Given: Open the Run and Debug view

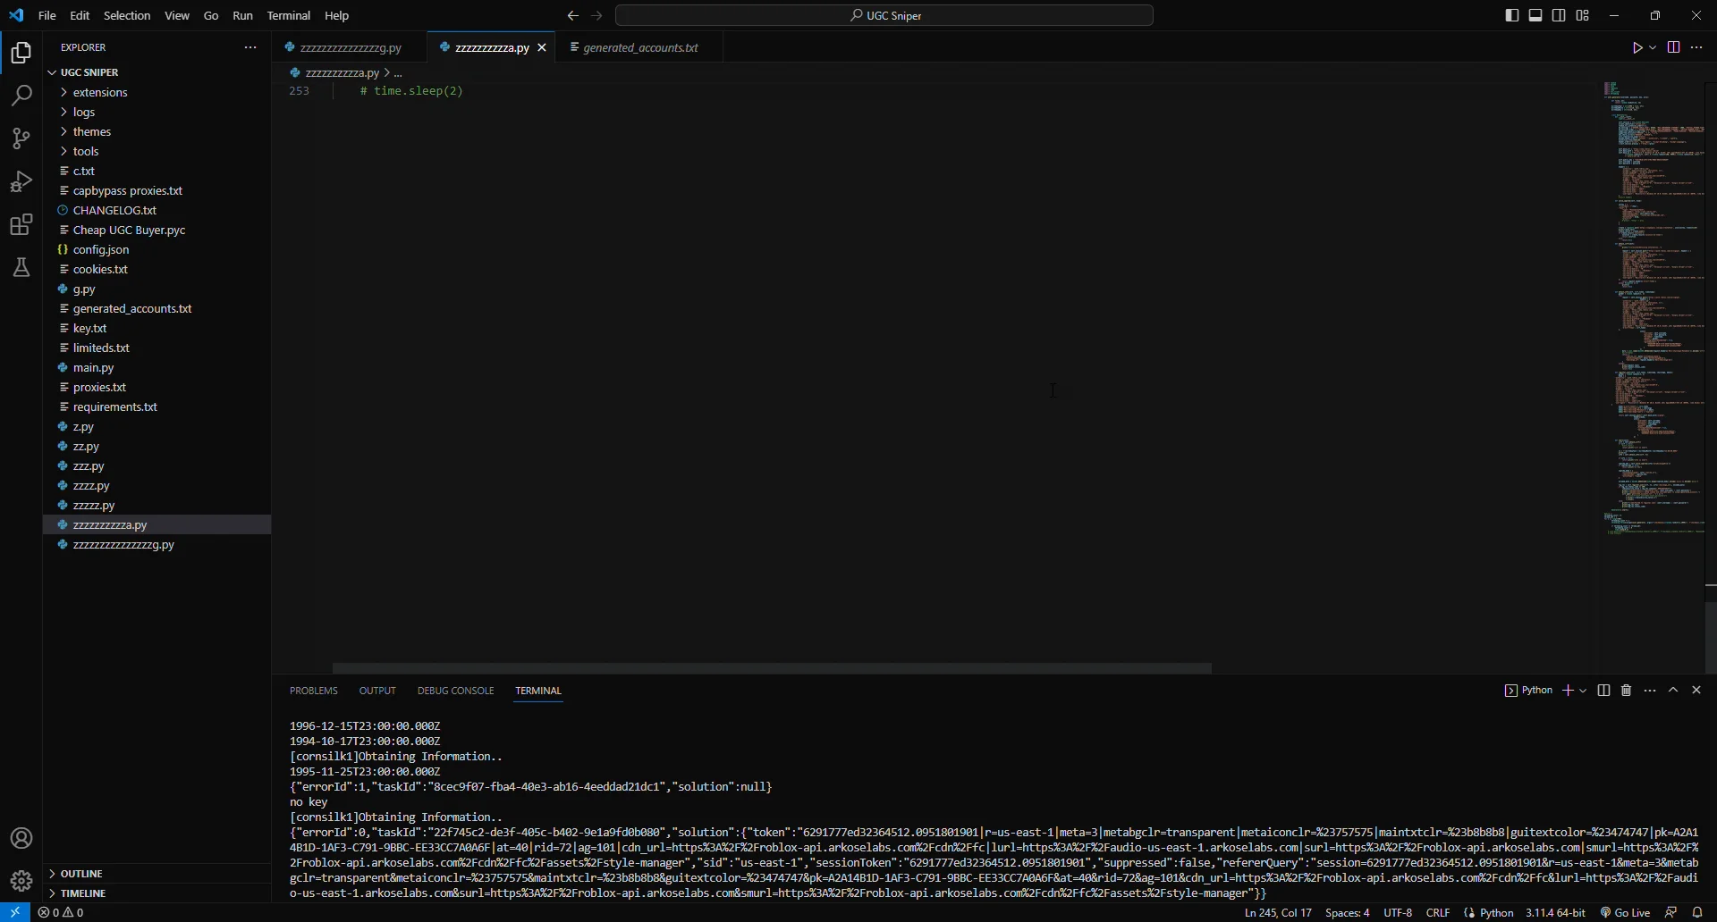Looking at the screenshot, I should [20, 181].
